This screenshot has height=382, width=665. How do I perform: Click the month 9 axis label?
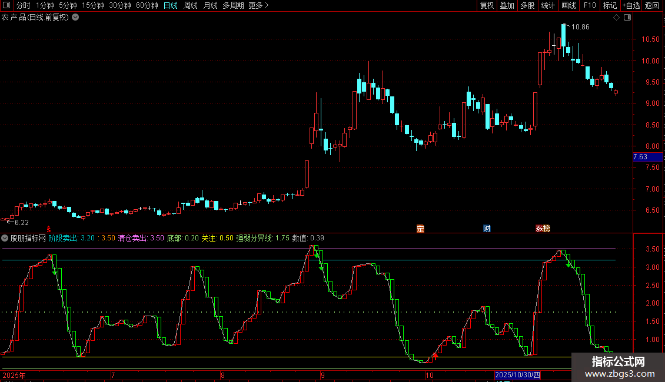(x=322, y=375)
